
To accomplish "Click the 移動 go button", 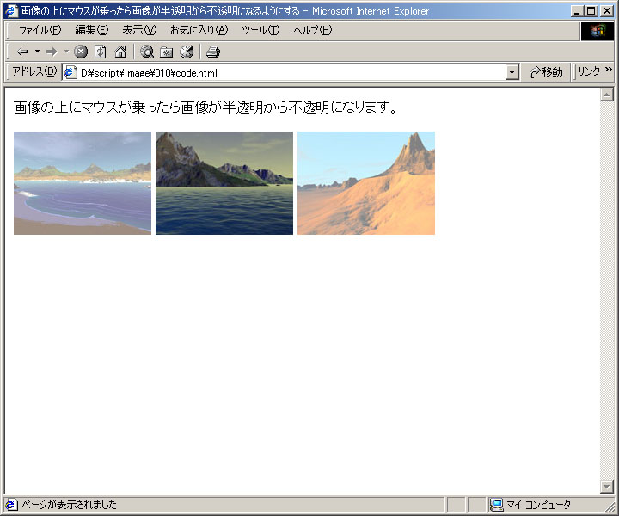I will [x=547, y=72].
